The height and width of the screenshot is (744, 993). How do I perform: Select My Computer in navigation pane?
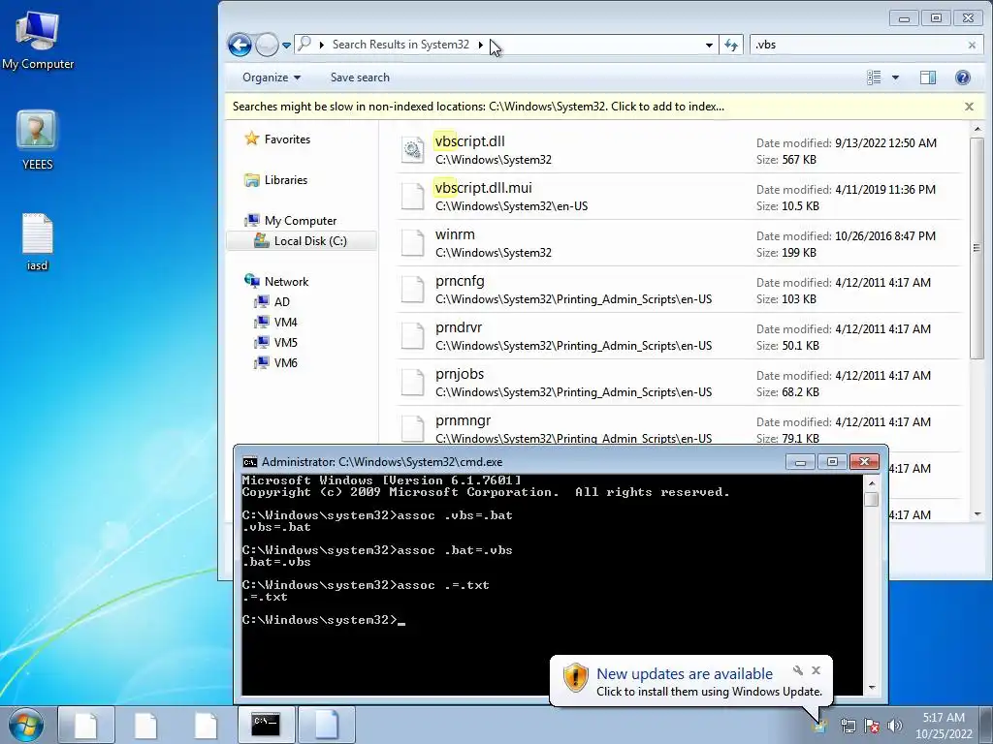(x=291, y=220)
